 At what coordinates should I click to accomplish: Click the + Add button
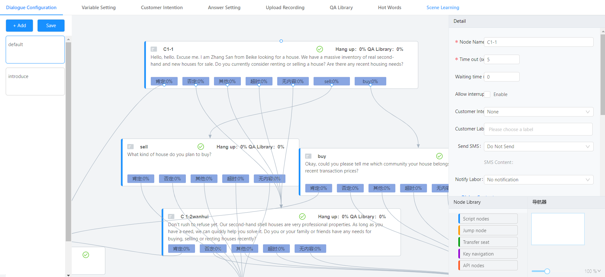tap(19, 26)
